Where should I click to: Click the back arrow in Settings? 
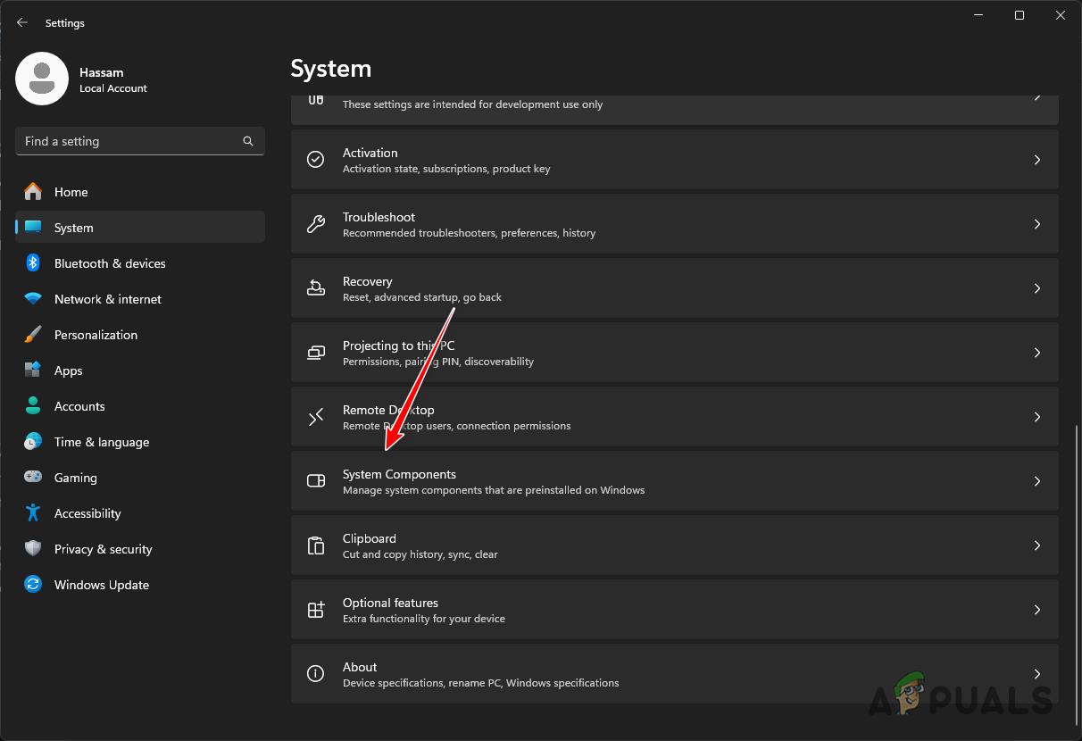coord(21,22)
